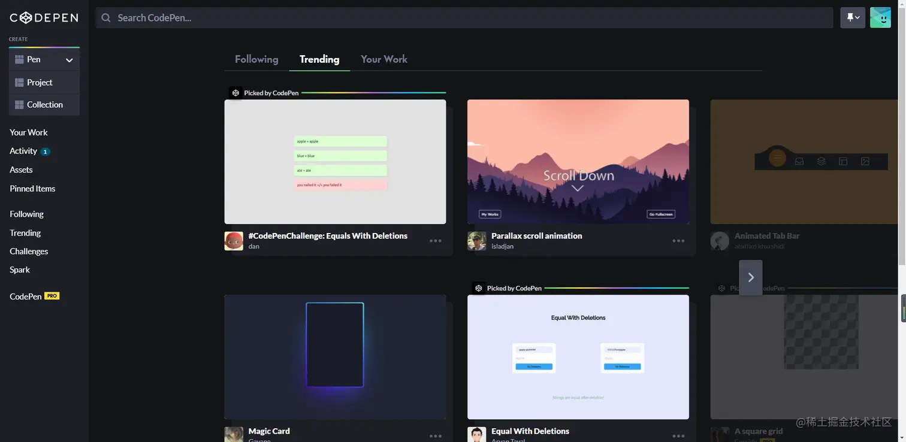Open more options for Magic Card
This screenshot has height=442, width=906.
(436, 436)
